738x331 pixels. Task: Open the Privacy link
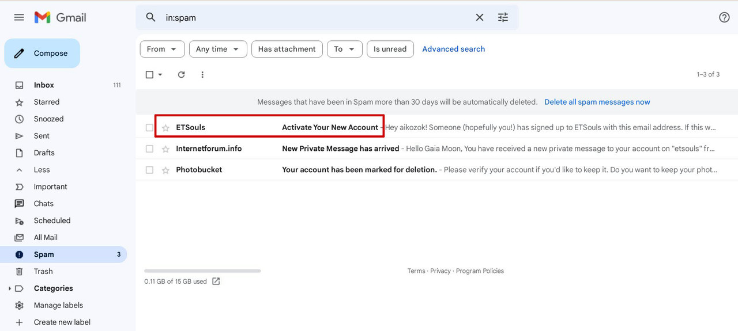pos(440,271)
